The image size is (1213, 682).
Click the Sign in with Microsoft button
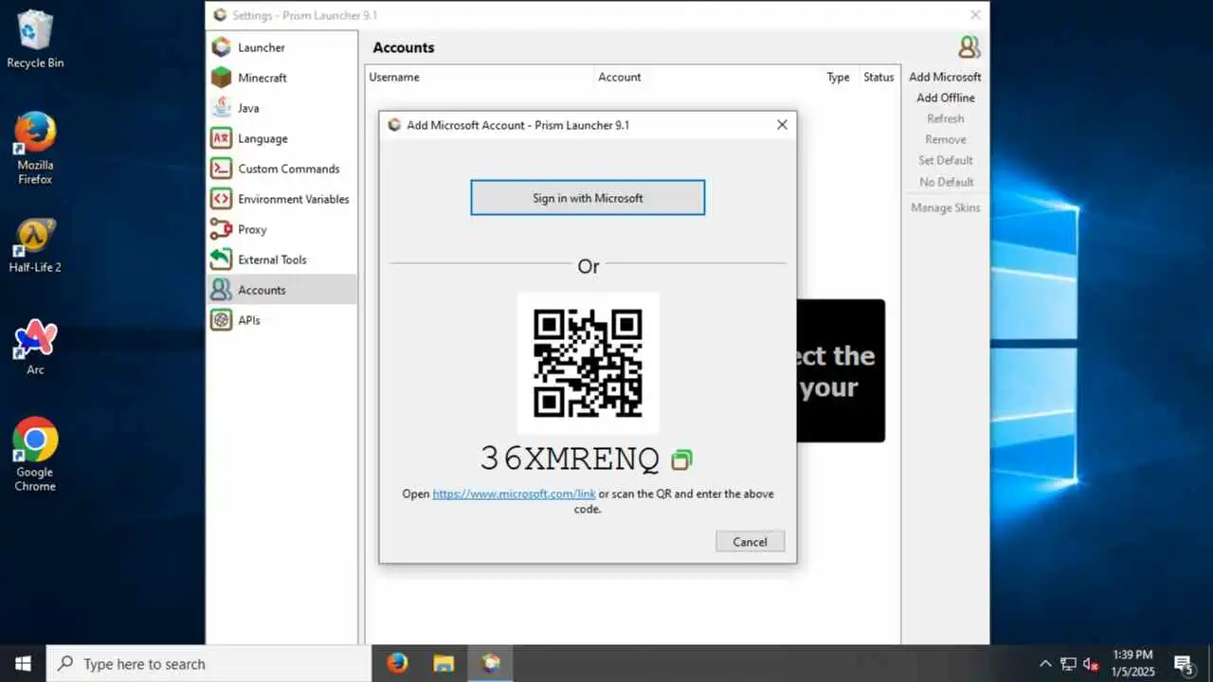pyautogui.click(x=588, y=198)
